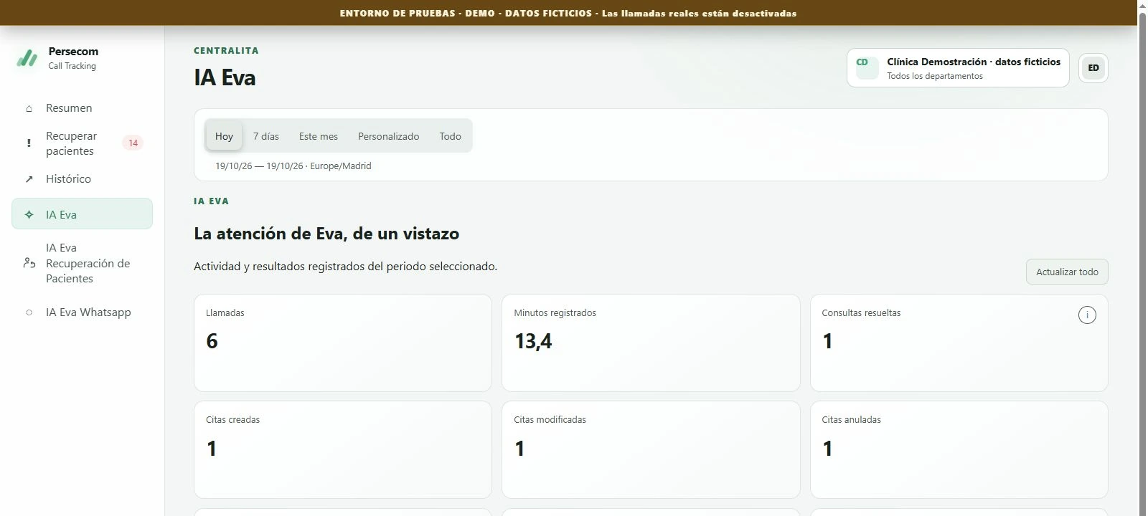This screenshot has width=1148, height=516.
Task: Click the Llamadas card value 6
Action: (212, 341)
